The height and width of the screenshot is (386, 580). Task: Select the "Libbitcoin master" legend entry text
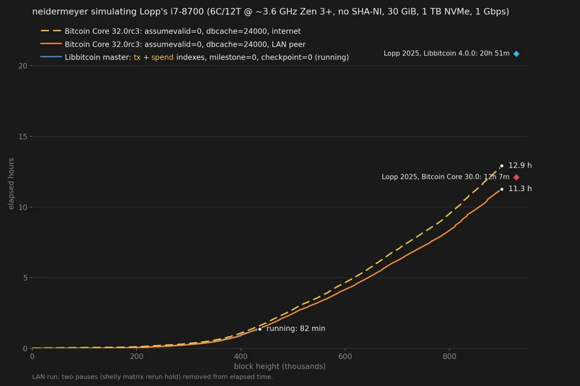207,57
